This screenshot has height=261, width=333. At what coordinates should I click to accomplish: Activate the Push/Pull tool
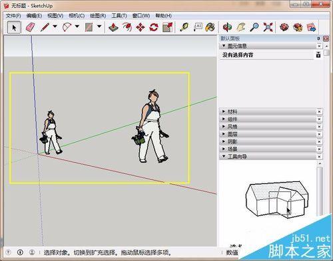[x=113, y=27]
